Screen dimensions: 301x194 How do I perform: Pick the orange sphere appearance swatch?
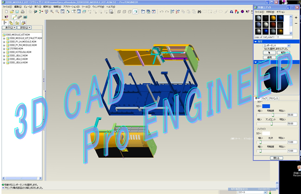tap(273, 18)
